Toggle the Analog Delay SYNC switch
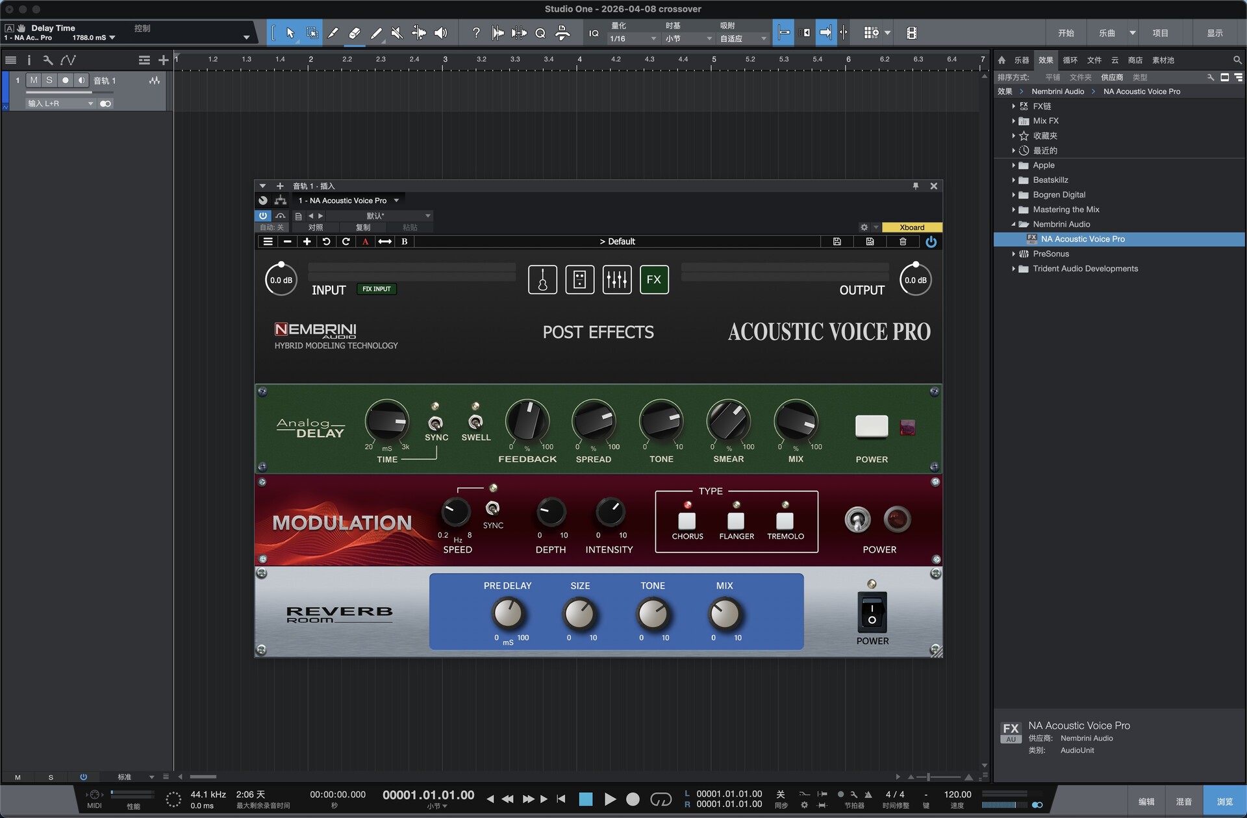 [x=435, y=423]
